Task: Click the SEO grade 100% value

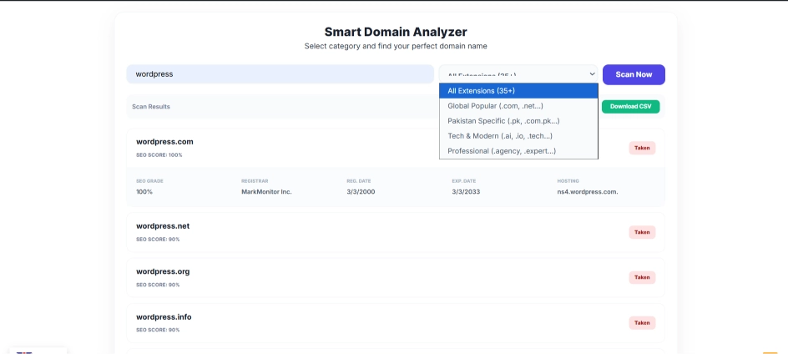Action: [144, 191]
